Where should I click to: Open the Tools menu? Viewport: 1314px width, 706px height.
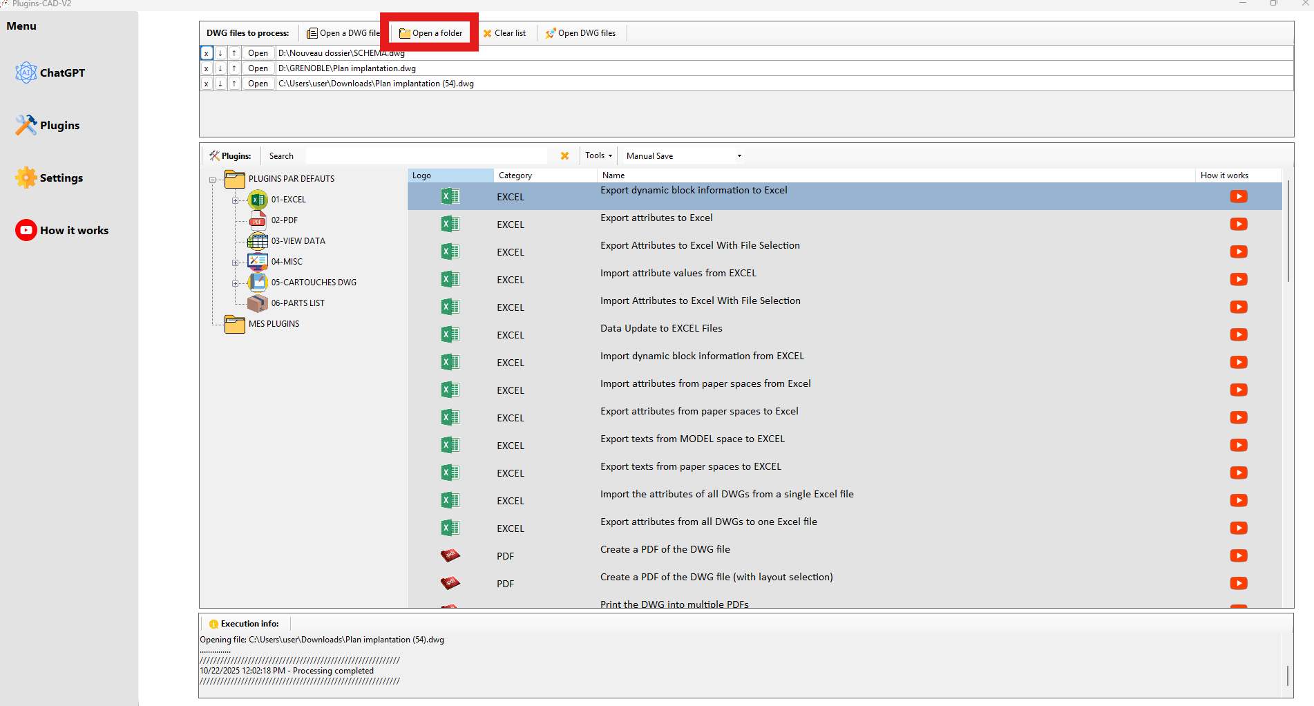tap(598, 156)
